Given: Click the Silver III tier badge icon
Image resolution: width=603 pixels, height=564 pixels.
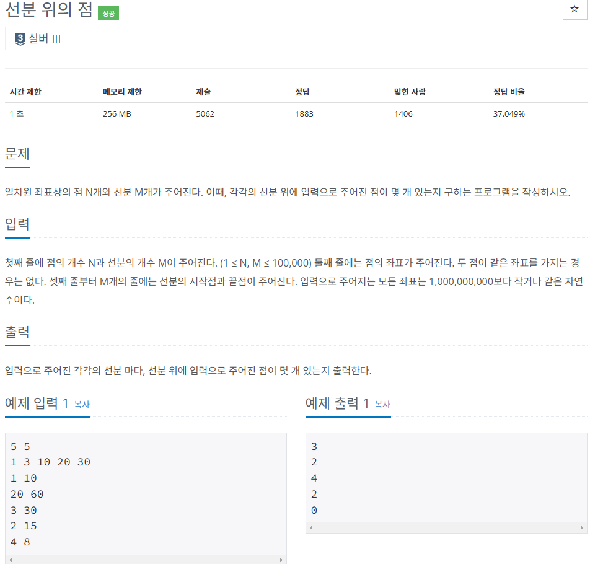Looking at the screenshot, I should [20, 39].
